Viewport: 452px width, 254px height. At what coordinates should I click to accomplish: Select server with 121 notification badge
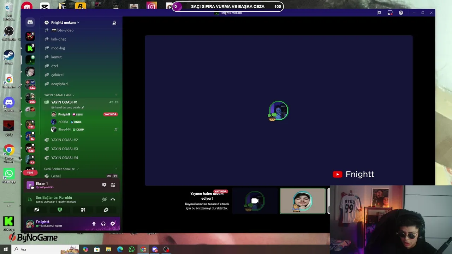[30, 124]
